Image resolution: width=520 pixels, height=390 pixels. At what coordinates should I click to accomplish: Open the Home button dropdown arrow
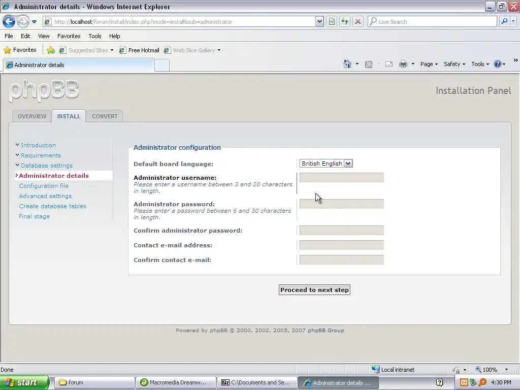[x=357, y=64]
